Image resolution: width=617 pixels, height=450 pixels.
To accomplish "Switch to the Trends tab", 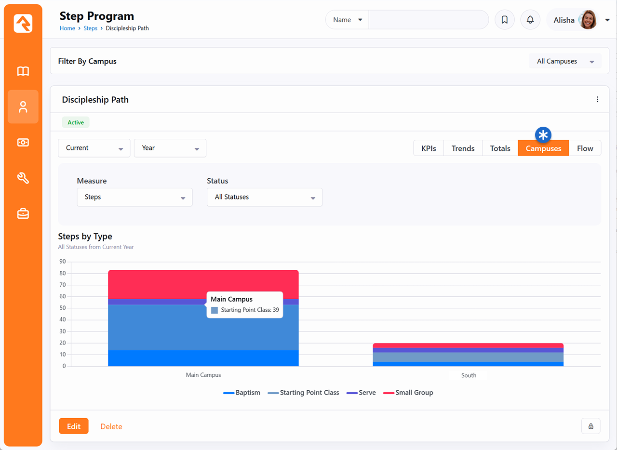I will coord(463,148).
